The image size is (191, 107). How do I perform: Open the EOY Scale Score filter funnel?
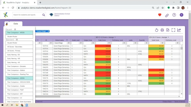pos(162,43)
